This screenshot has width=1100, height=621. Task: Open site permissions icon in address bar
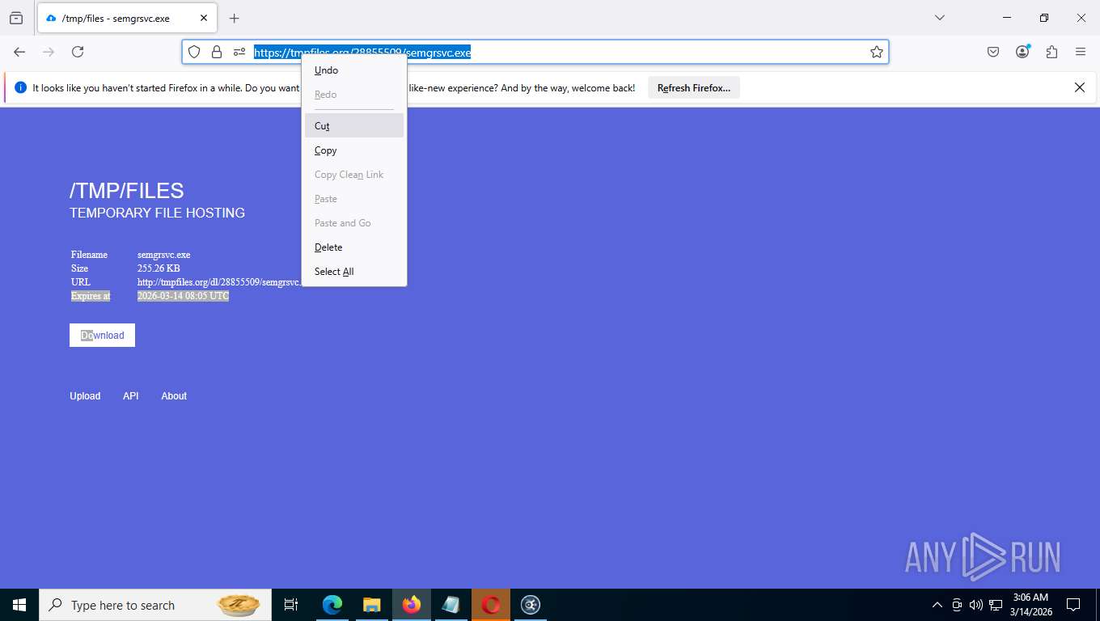[239, 52]
